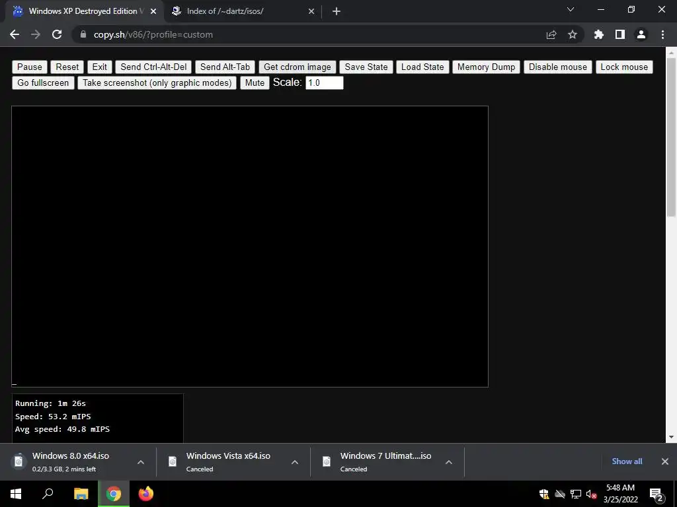Click the OneDrive cloud tray icon
Screen dimensions: 677x507
pyautogui.click(x=560, y=494)
